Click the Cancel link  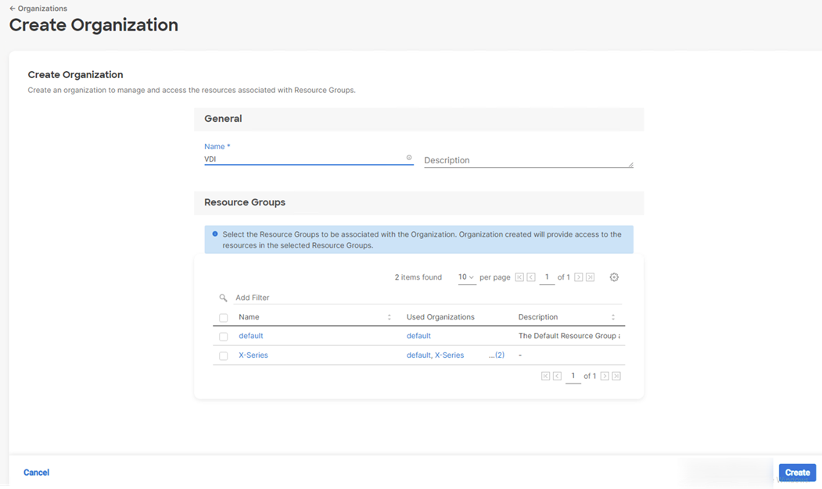tap(36, 472)
